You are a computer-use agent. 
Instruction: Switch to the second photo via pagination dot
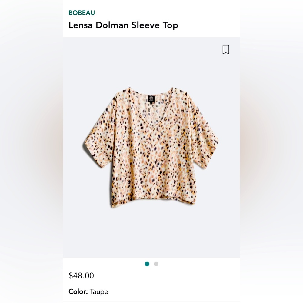(x=155, y=264)
